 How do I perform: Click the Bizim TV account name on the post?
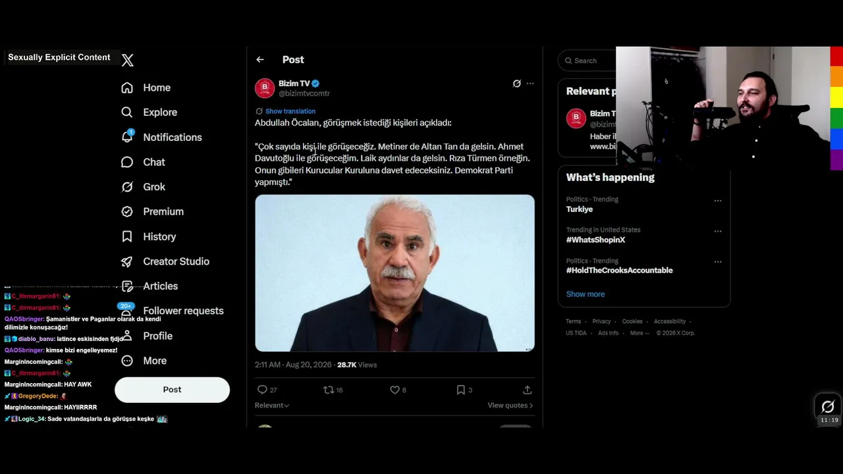click(294, 84)
